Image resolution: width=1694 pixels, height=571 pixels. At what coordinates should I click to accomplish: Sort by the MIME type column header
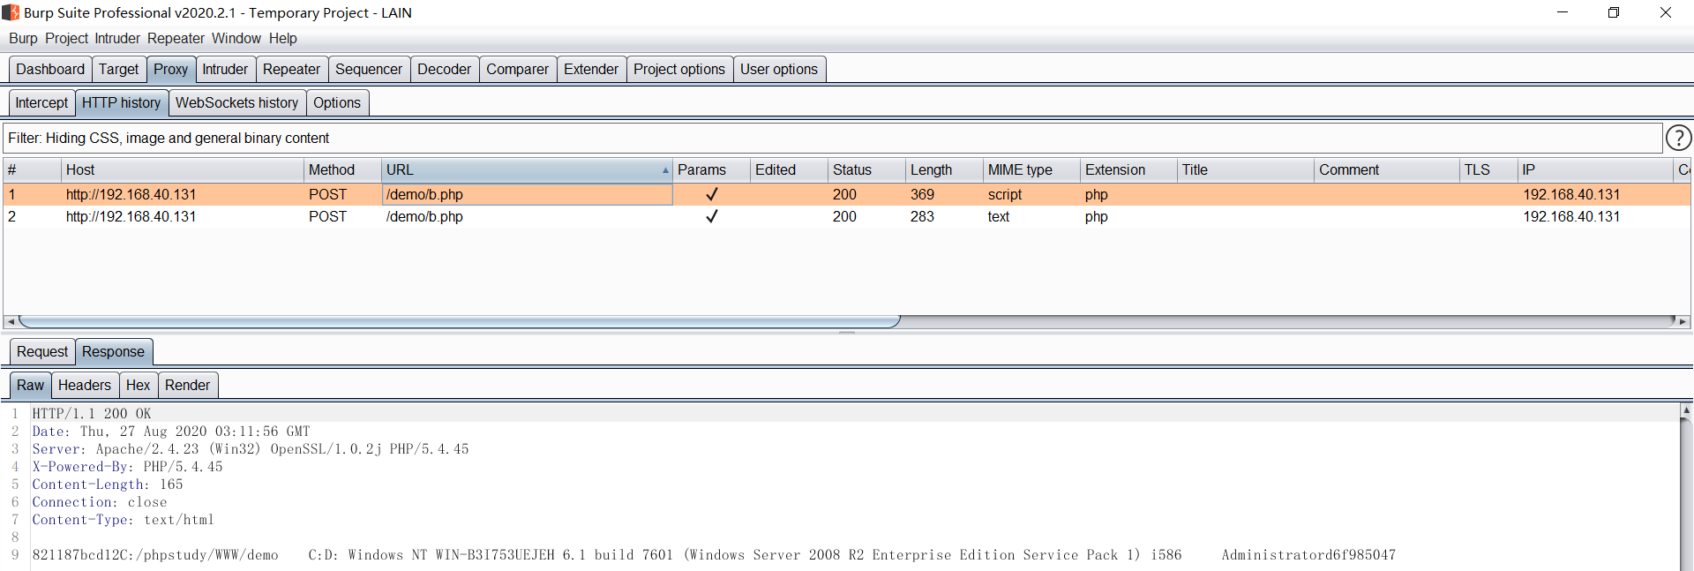tap(1031, 169)
